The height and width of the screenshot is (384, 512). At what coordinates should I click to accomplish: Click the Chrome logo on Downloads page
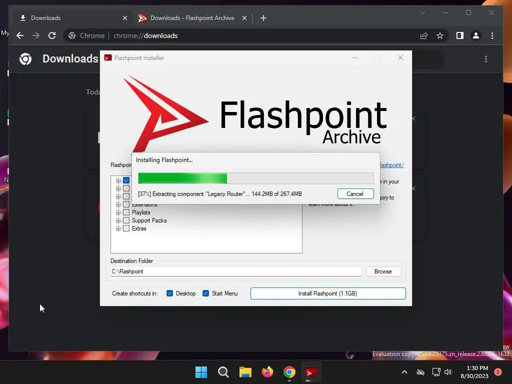pos(25,59)
